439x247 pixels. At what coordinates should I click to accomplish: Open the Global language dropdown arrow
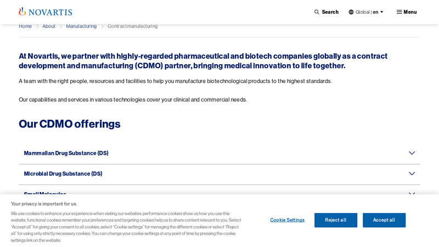tap(382, 12)
